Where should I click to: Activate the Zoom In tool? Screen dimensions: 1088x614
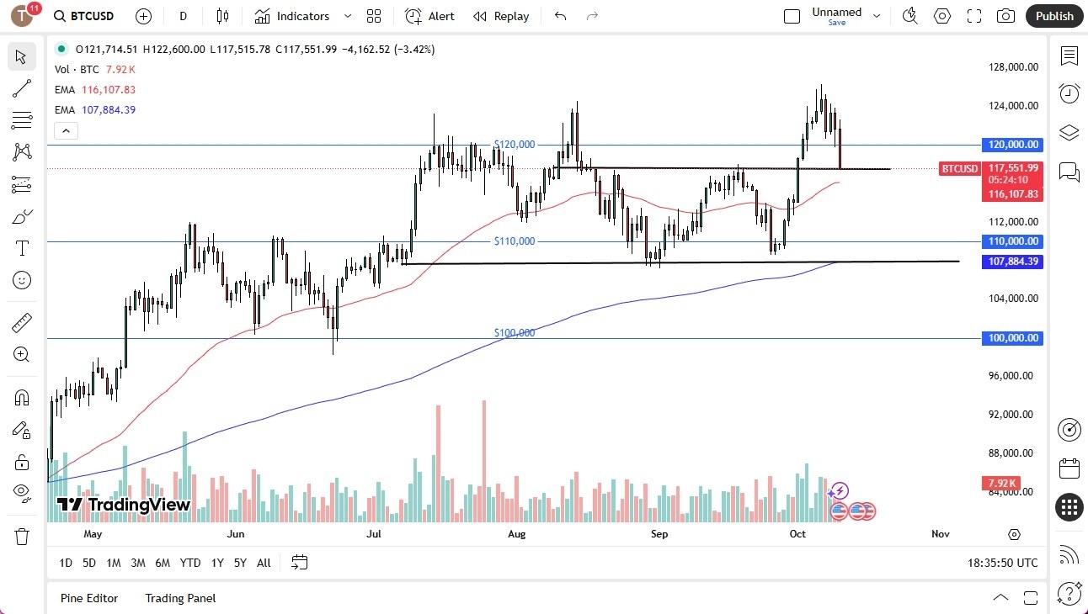(22, 354)
